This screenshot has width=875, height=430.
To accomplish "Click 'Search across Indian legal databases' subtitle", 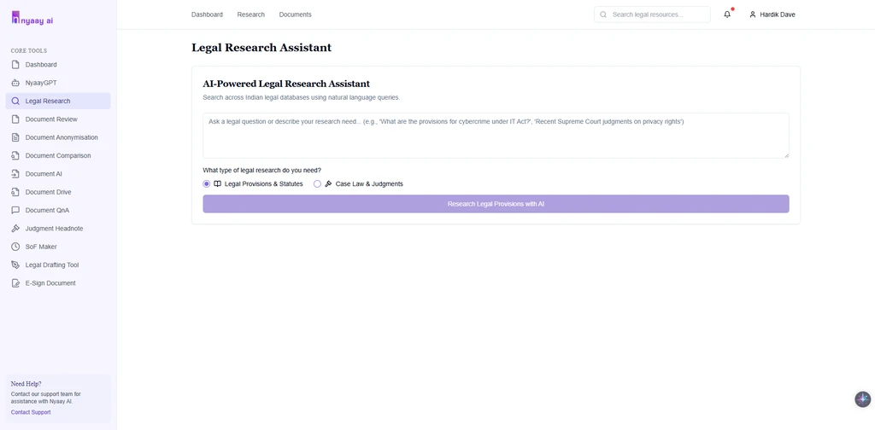I will (302, 97).
